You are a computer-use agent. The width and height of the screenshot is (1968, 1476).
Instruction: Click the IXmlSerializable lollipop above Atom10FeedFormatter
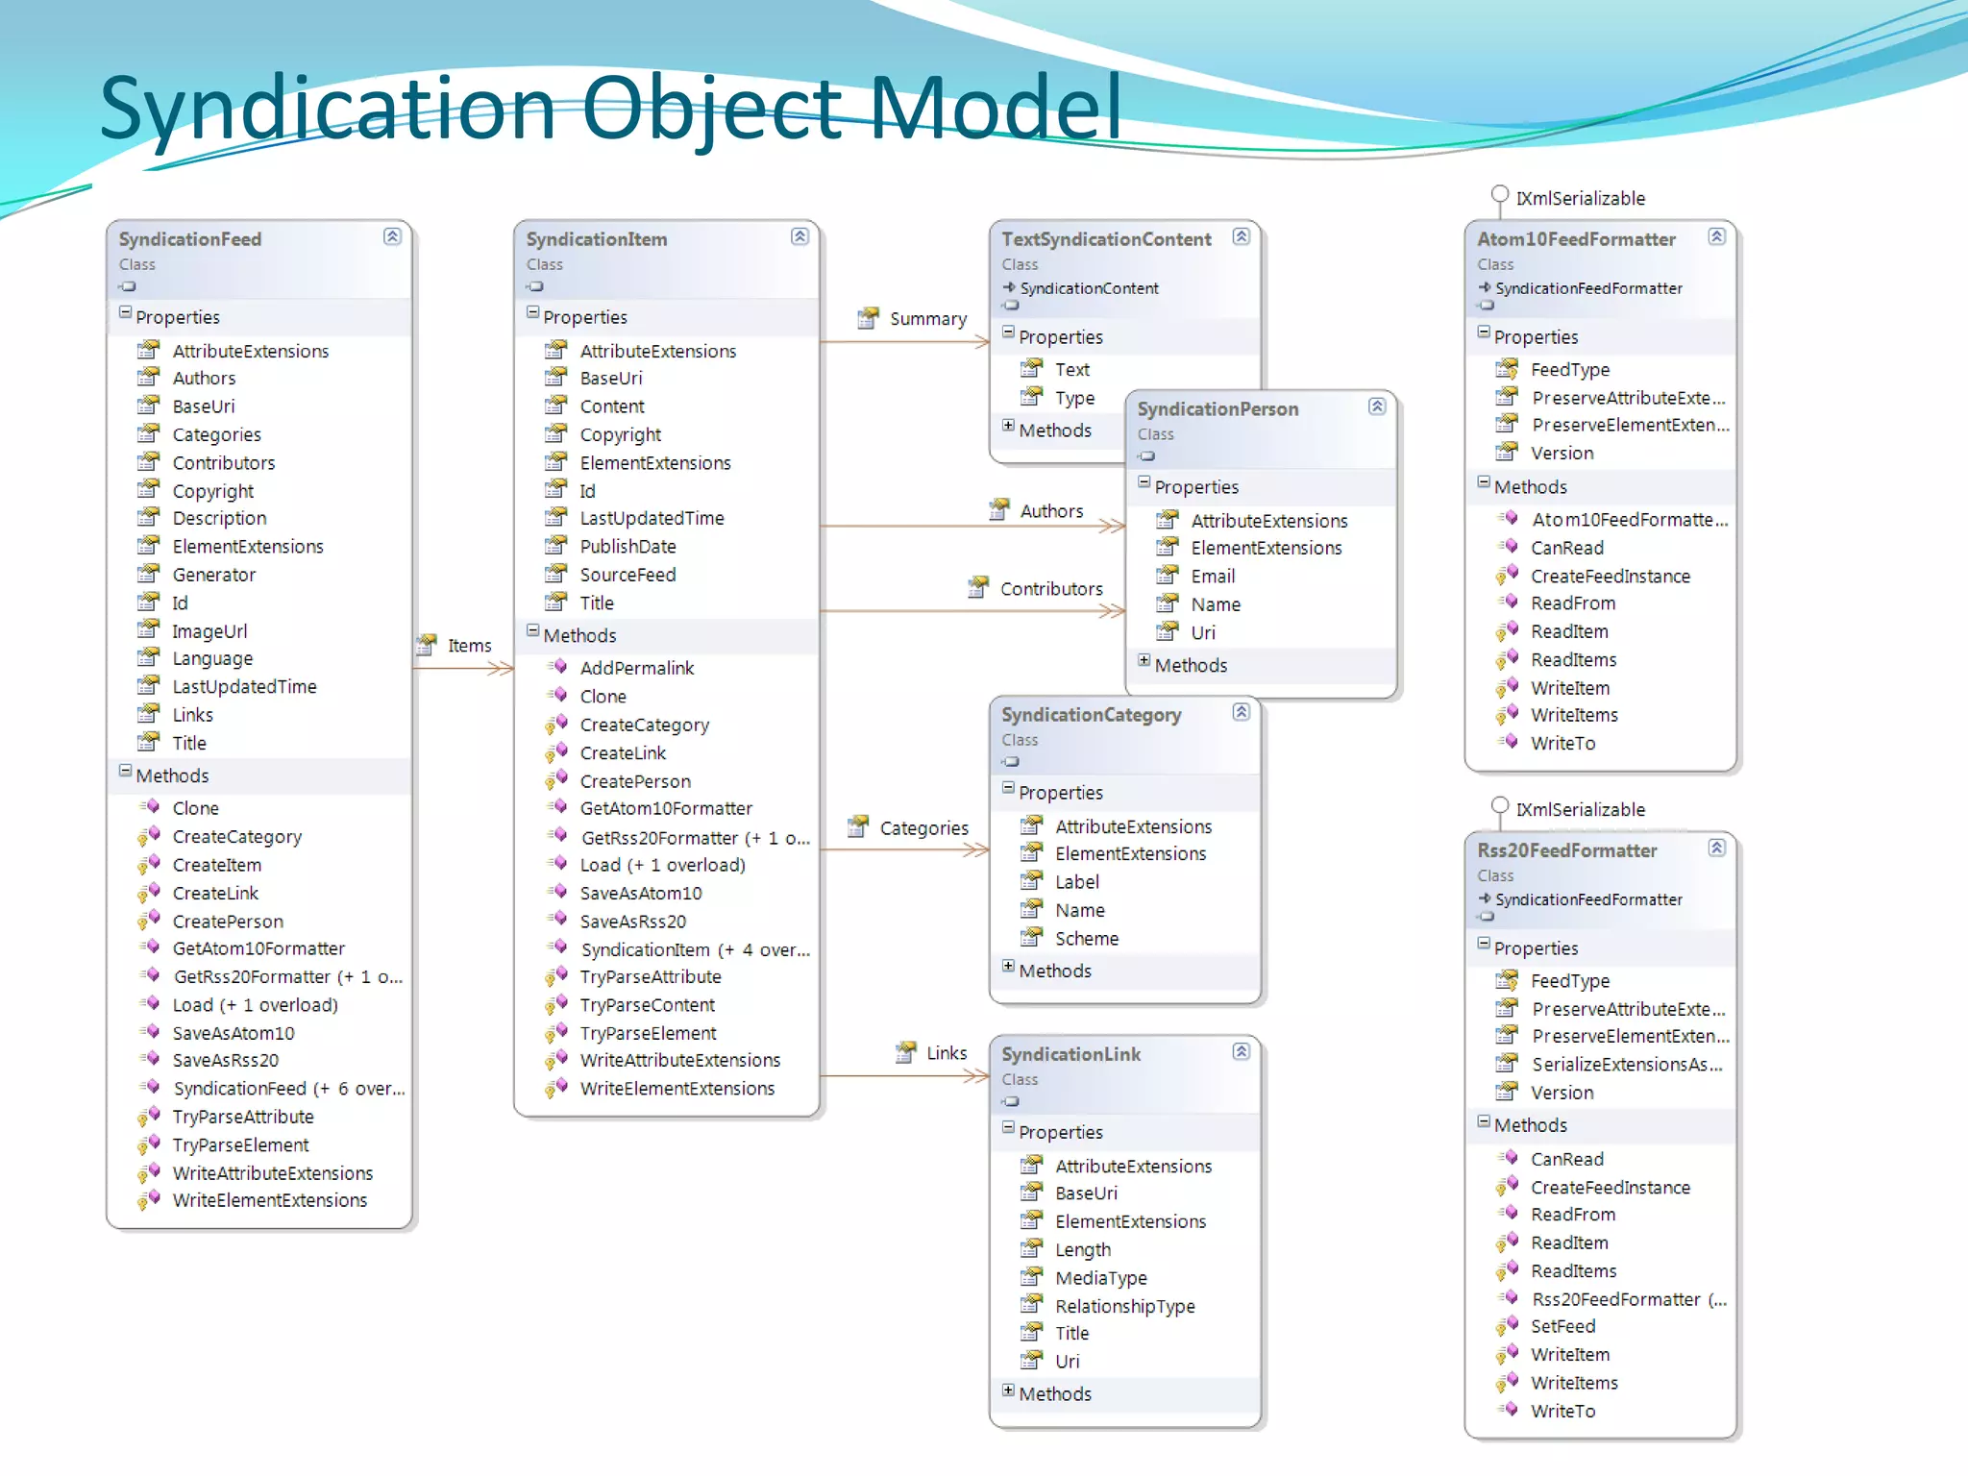click(x=1499, y=195)
